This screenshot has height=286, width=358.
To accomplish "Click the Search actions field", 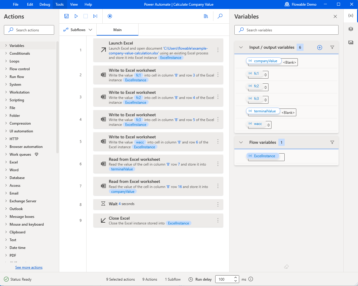I will click(29, 30).
